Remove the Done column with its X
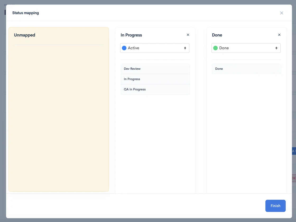The height and width of the screenshot is (222, 296). click(279, 35)
